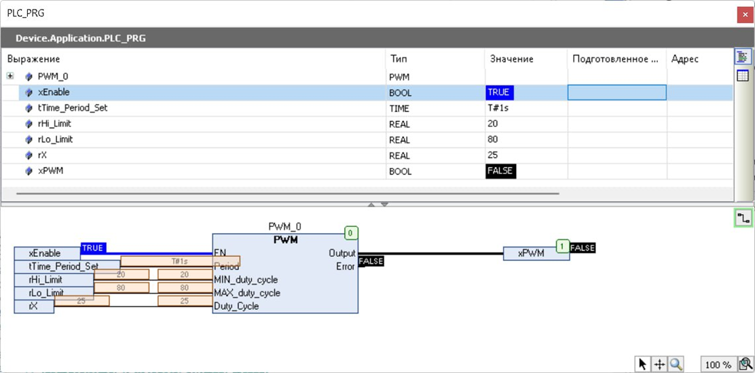Toggle the FALSE value of xPWM row

501,171
